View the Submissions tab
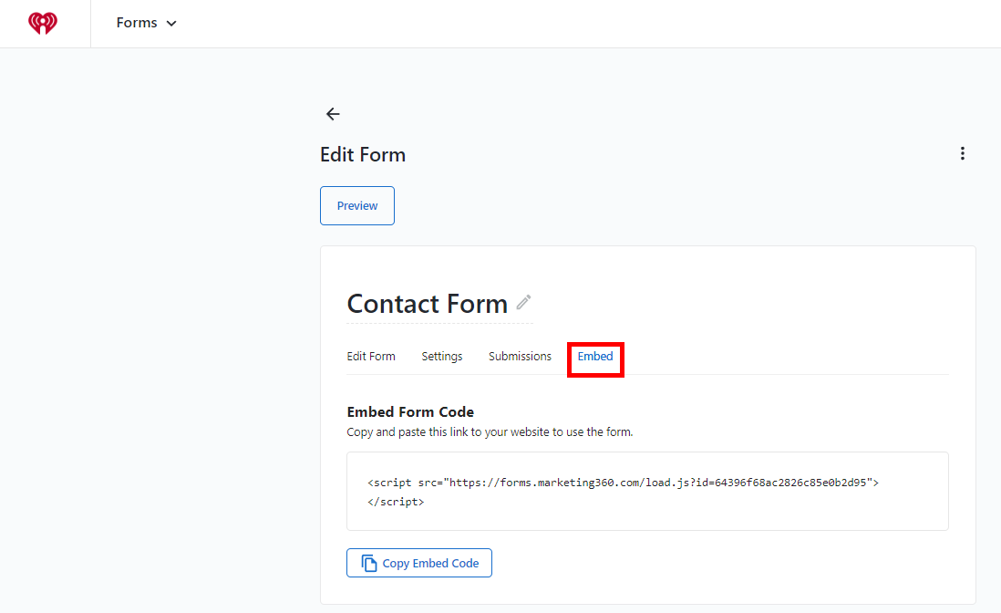 [x=520, y=357]
